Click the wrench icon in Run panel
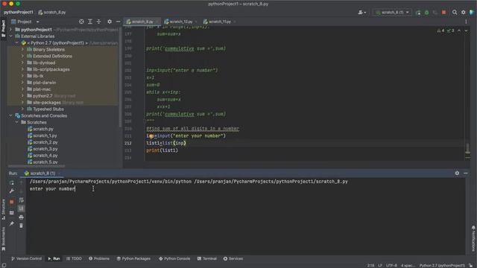The image size is (477, 268). click(12, 191)
